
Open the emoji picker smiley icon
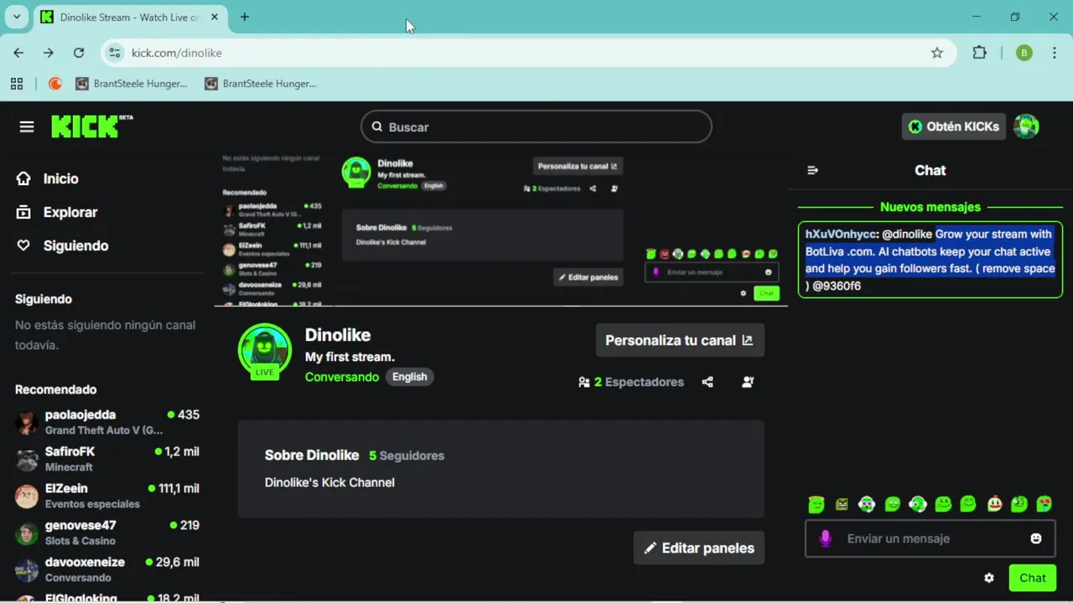(1036, 539)
